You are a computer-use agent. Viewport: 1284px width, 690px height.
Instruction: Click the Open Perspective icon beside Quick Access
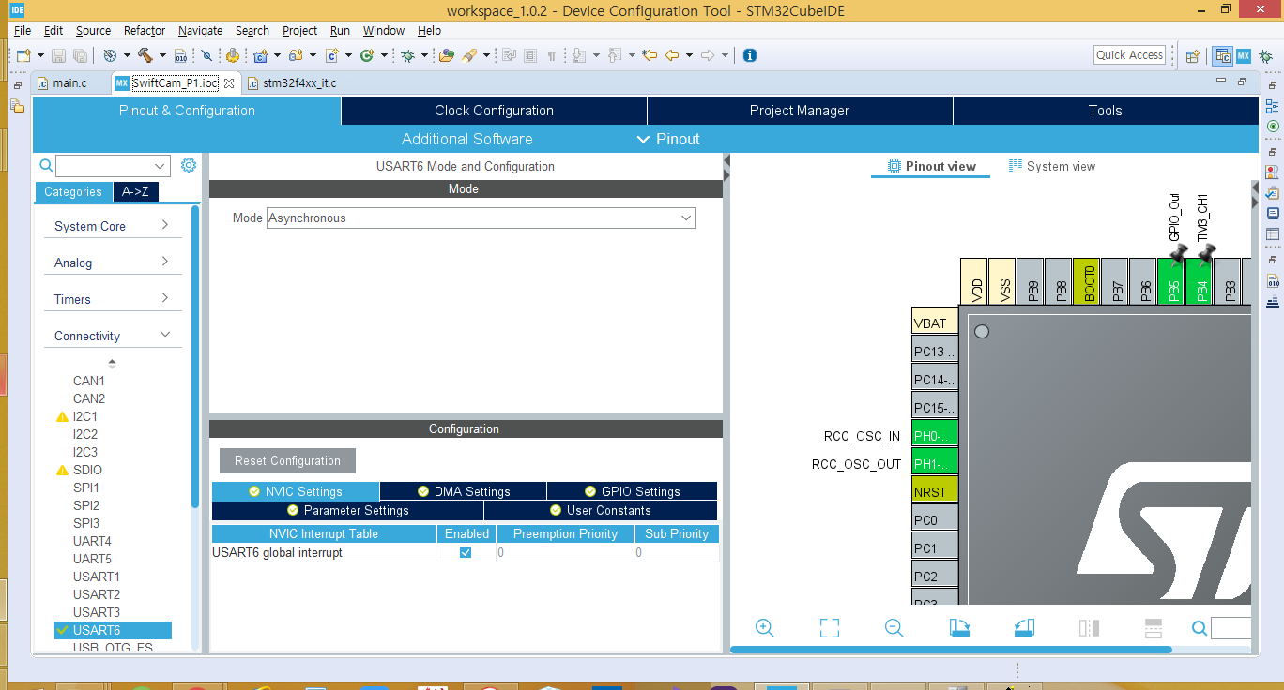pos(1192,55)
